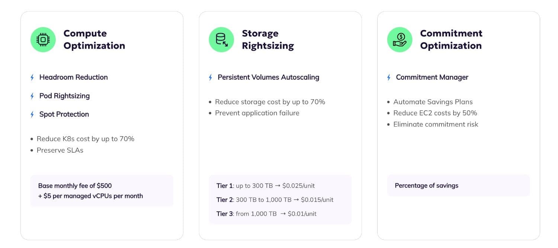Click lightning bolt beside Pod Rightsizing

[x=32, y=96]
